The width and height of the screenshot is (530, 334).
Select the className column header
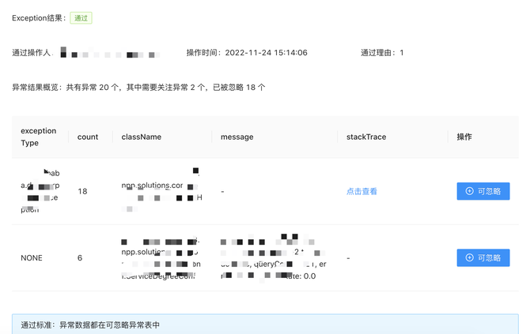(142, 137)
